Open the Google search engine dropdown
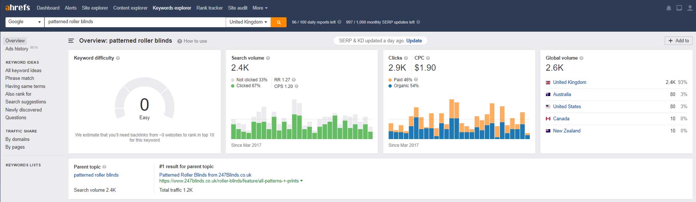The height and width of the screenshot is (202, 696). click(25, 22)
